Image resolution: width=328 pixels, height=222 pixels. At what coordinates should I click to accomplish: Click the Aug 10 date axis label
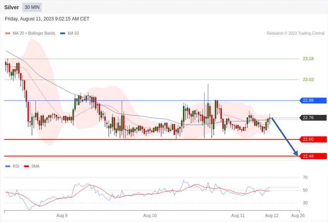click(x=150, y=215)
